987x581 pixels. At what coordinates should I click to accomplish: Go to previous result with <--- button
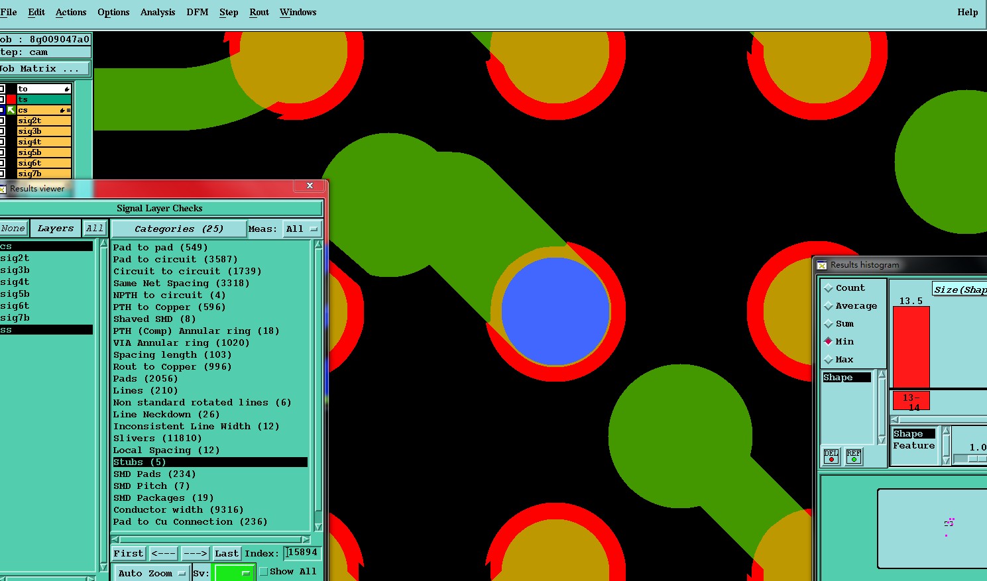click(x=163, y=553)
